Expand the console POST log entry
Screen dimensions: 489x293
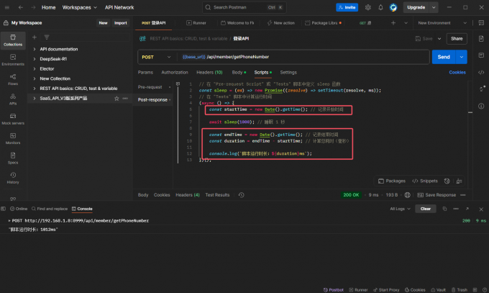tap(9, 220)
